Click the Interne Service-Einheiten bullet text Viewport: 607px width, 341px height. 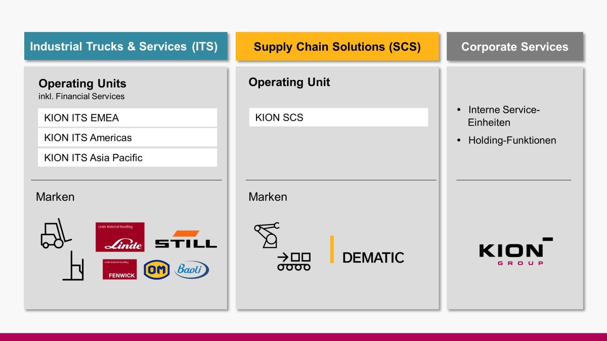coord(504,116)
